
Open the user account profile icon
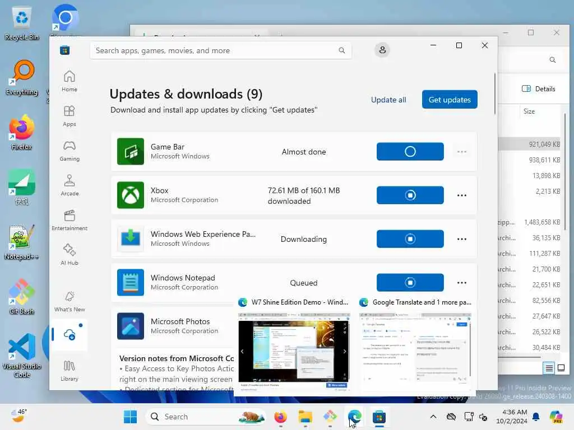pos(382,50)
